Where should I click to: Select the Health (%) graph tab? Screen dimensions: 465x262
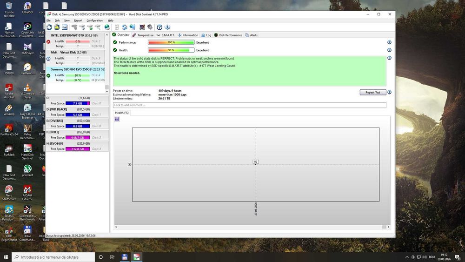click(x=121, y=113)
